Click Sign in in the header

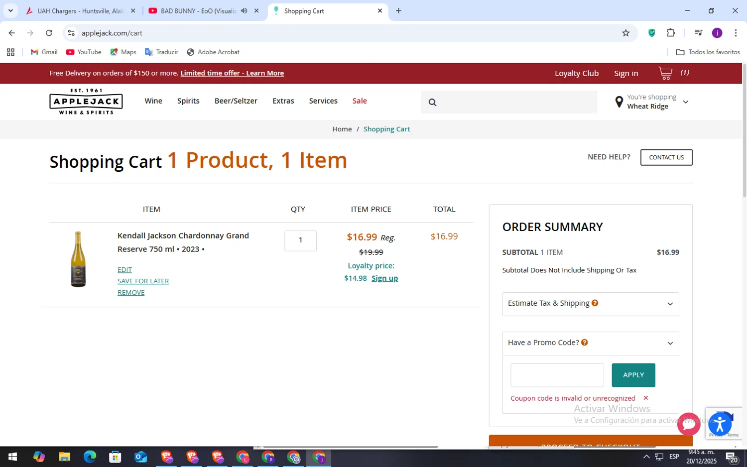[626, 73]
